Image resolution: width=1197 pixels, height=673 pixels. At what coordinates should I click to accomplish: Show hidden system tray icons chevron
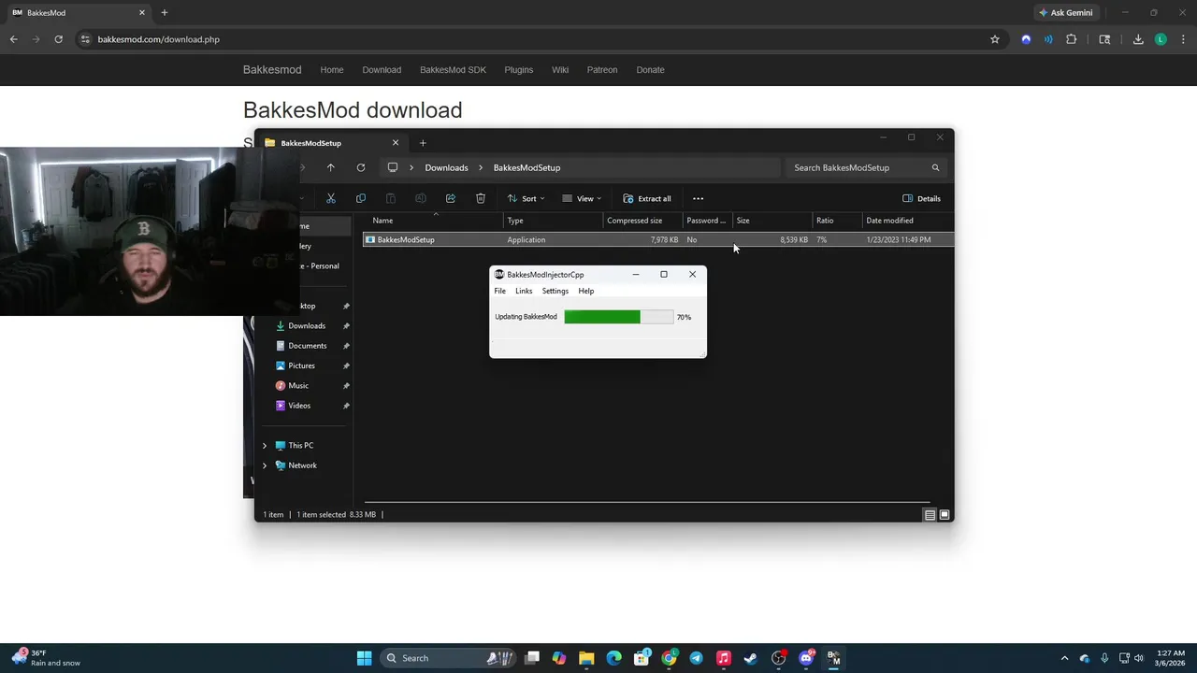(x=1064, y=658)
